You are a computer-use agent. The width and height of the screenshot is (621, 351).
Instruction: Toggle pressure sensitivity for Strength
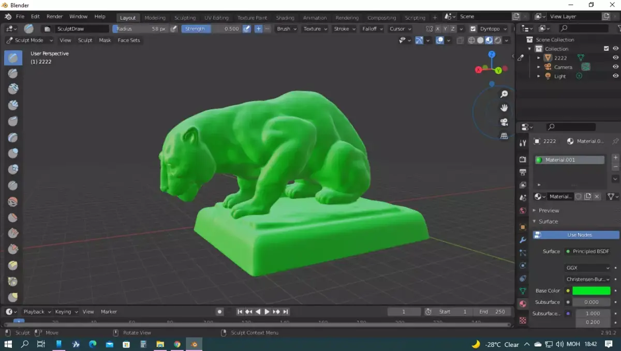pyautogui.click(x=246, y=29)
